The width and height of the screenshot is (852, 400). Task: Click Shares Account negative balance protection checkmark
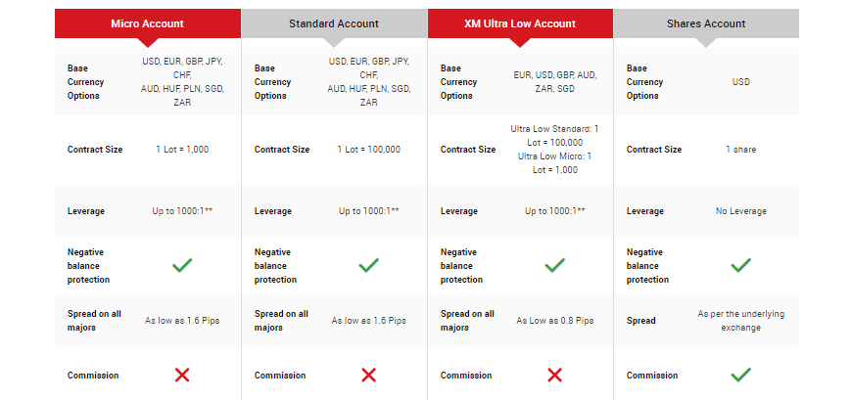pos(740,265)
